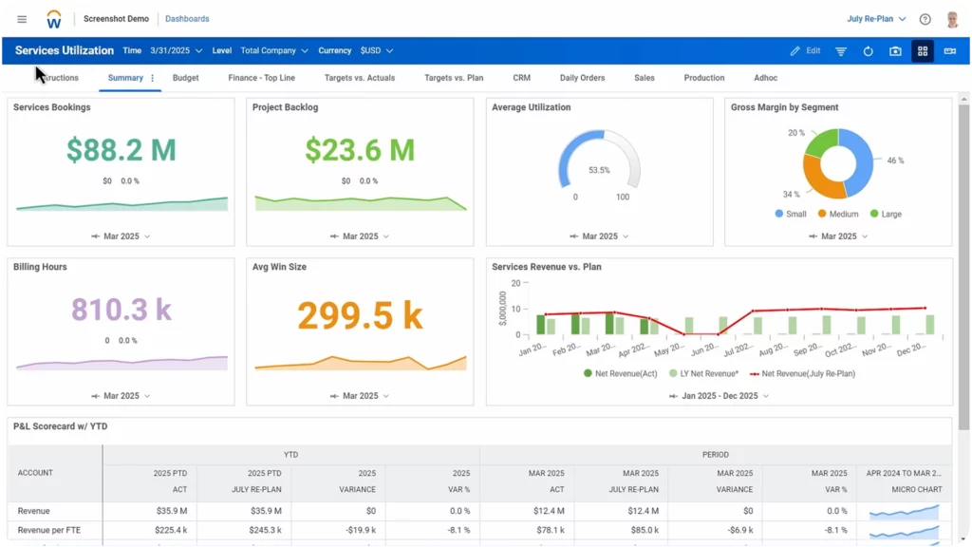The height and width of the screenshot is (547, 972).
Task: Open the filter icon on the blue toolbar
Action: (841, 50)
